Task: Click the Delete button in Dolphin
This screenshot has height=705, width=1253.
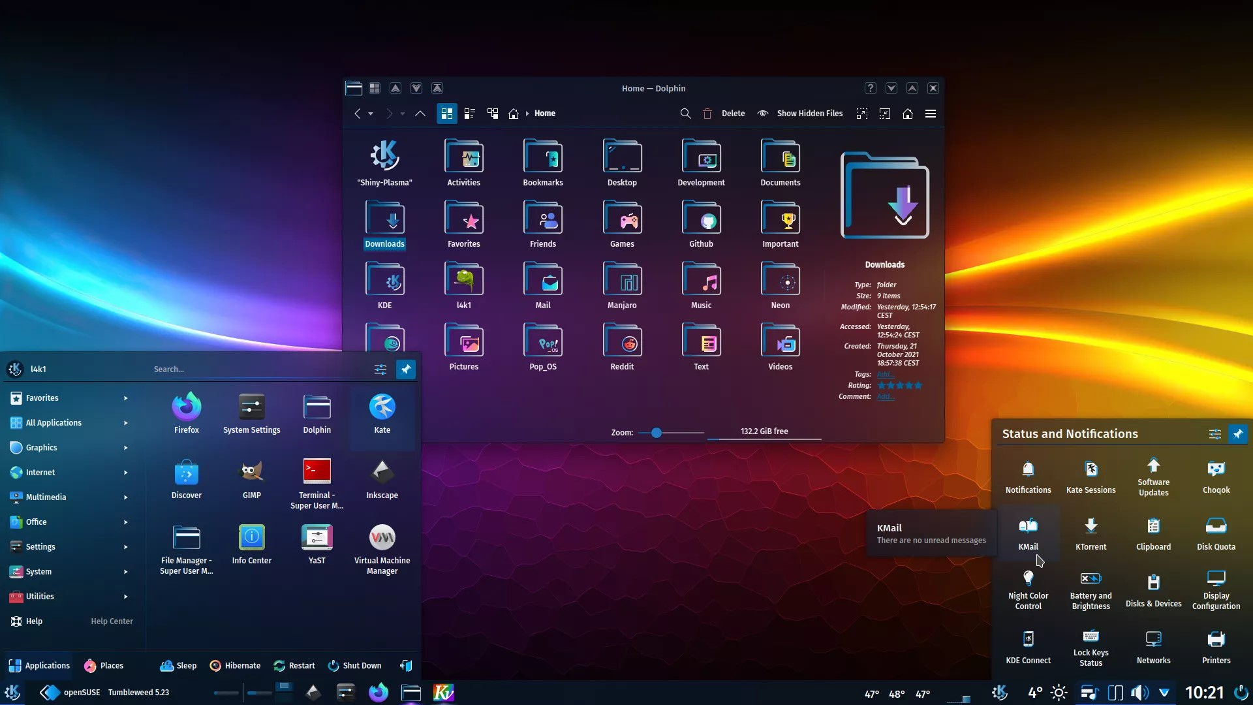Action: [x=724, y=114]
